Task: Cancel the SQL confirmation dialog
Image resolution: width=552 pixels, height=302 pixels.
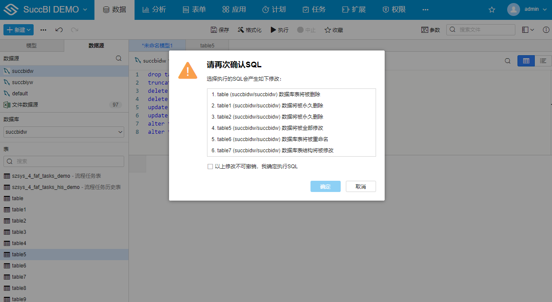Action: (x=361, y=186)
